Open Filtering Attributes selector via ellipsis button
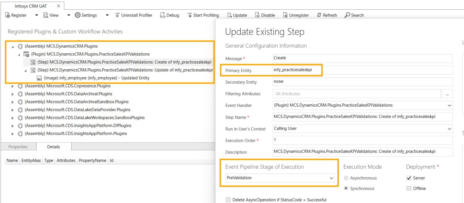 [x=447, y=94]
